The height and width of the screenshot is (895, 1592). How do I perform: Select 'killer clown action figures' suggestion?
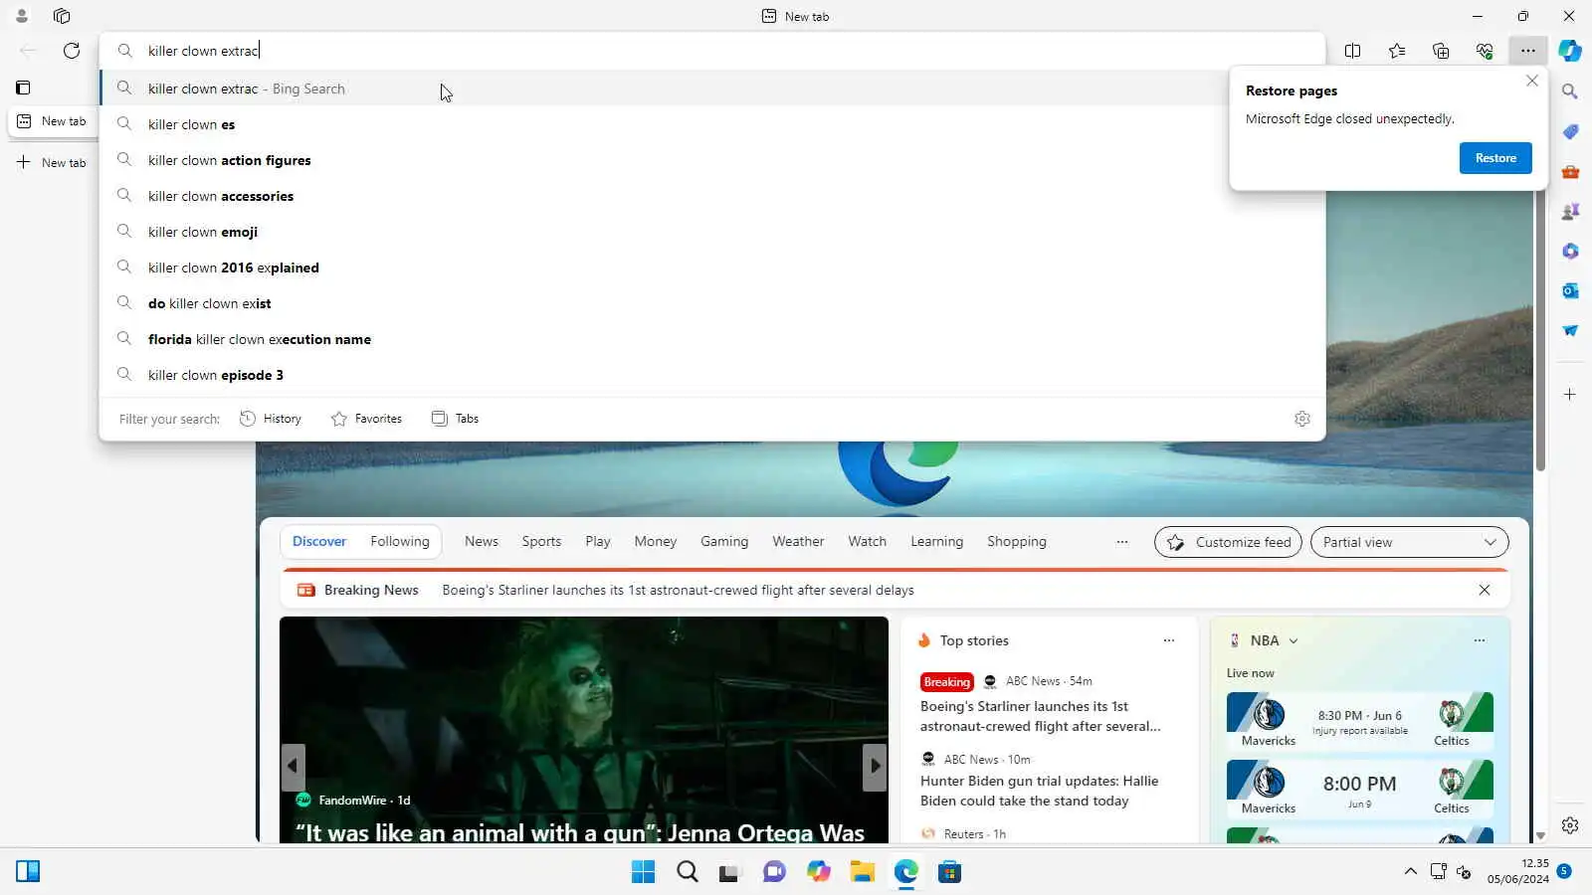pos(712,160)
